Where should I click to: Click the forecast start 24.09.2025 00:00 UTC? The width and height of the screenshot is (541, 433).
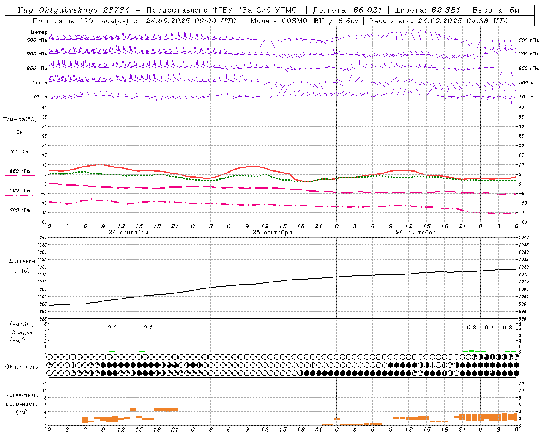tap(191, 21)
